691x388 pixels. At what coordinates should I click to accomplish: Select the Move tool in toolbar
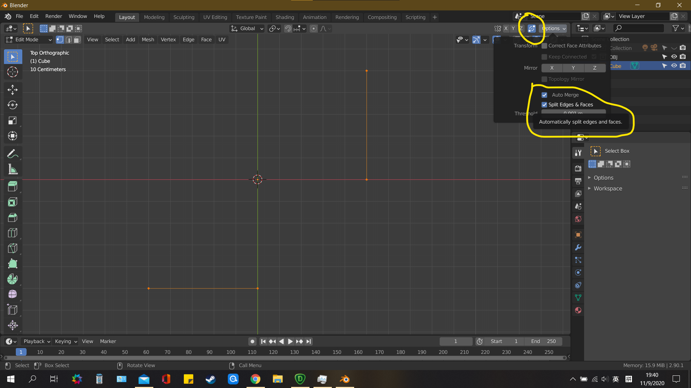point(13,89)
